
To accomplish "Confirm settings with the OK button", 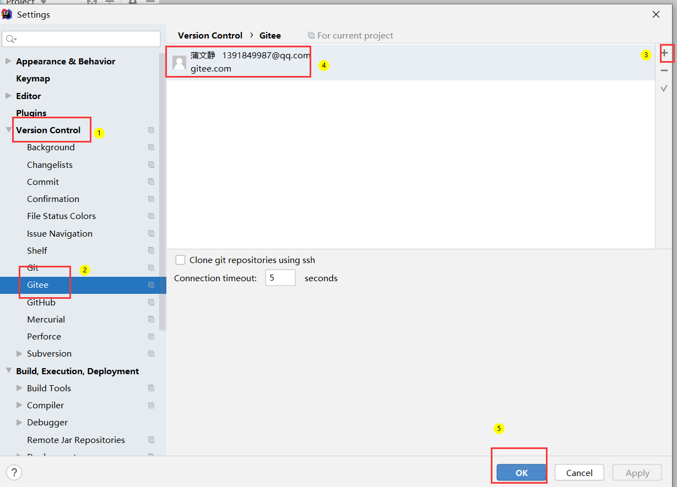I will (x=522, y=473).
